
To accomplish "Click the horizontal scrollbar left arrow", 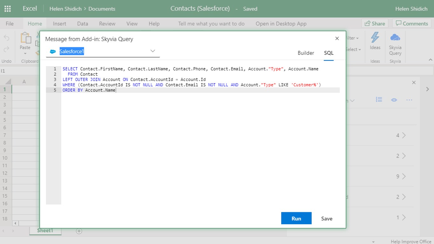I will 15,223.
